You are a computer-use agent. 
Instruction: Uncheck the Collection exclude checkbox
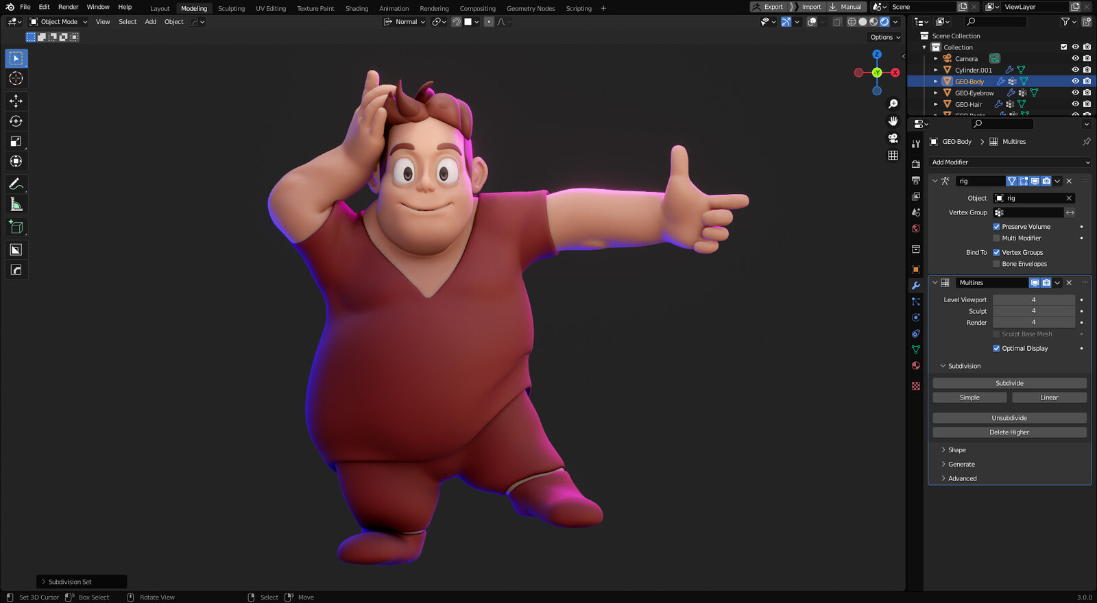pyautogui.click(x=1063, y=47)
